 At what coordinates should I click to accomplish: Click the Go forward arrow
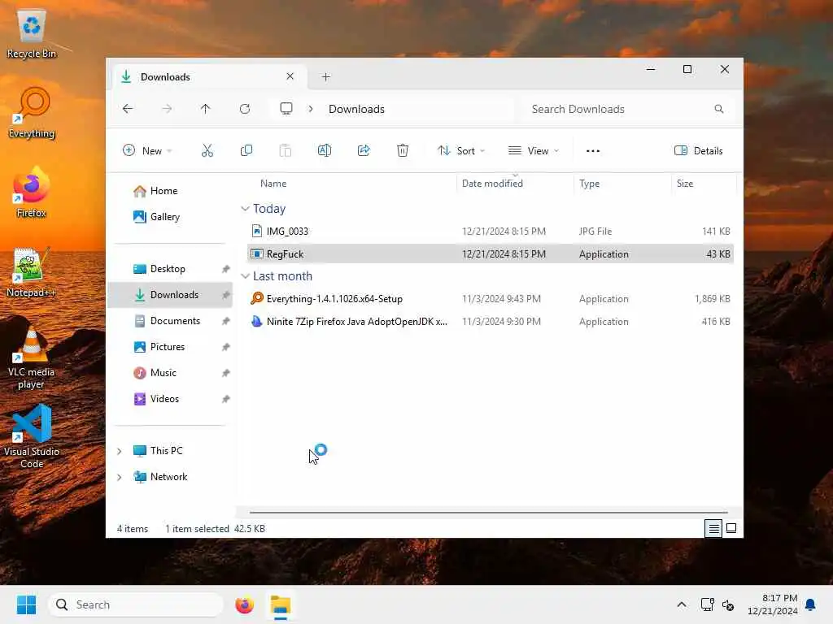click(167, 109)
